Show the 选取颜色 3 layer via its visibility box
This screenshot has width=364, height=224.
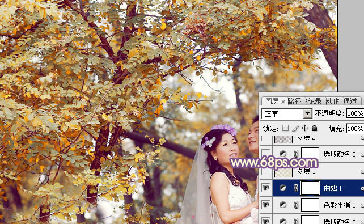click(x=265, y=154)
